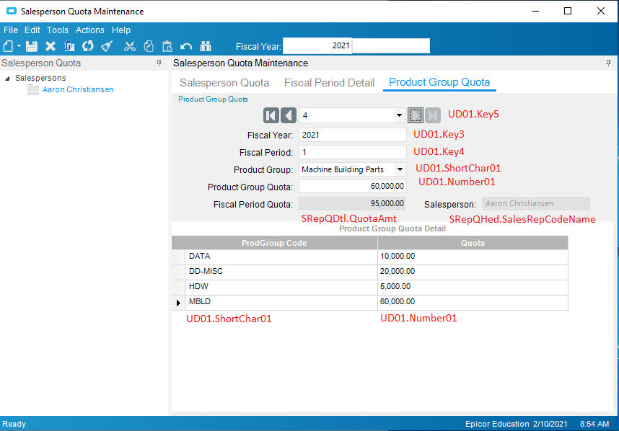
Task: Click the Refresh arrows toolbar icon
Action: click(x=88, y=46)
